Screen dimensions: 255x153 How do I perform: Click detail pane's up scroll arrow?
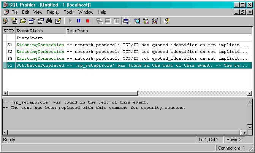[x=250, y=102]
